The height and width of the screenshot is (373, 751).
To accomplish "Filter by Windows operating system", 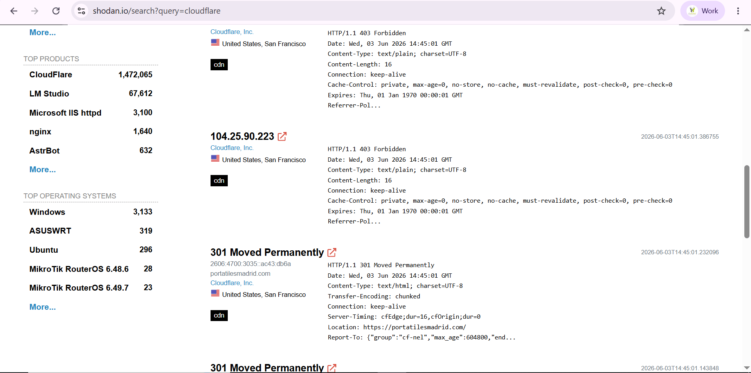I will pyautogui.click(x=47, y=212).
